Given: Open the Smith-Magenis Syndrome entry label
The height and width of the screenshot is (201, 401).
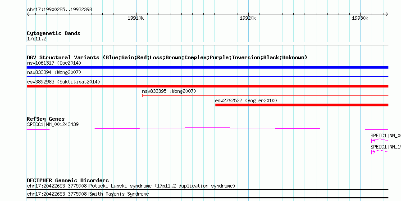Looking at the screenshot, I should (x=88, y=194).
